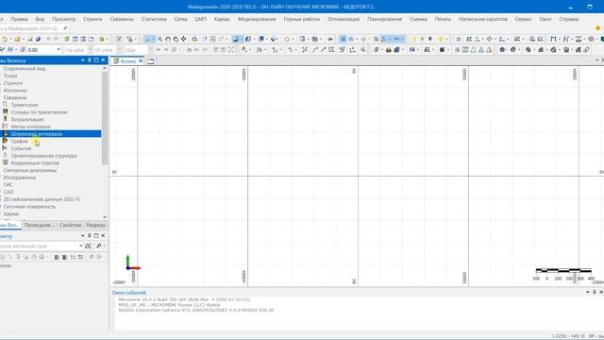604x340 pixels.
Task: Select Ориентированная структура item
Action: 44,156
